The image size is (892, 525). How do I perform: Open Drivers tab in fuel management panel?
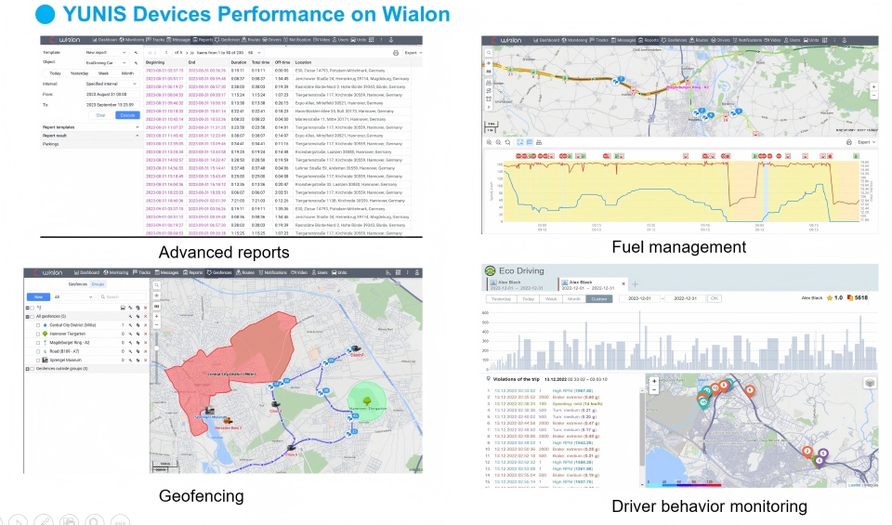pos(720,40)
